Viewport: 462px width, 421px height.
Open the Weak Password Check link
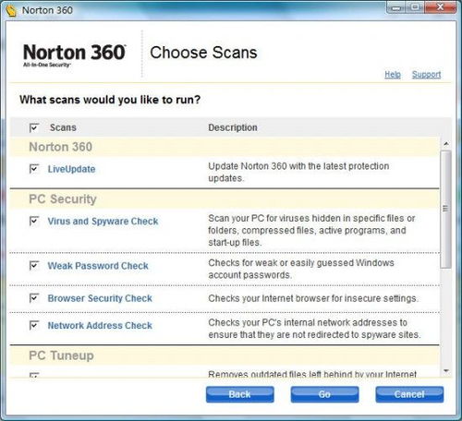coord(98,266)
